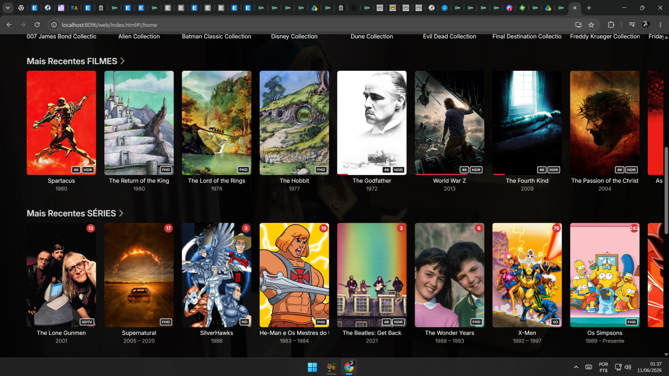Go back using the browser back arrow

pos(9,25)
